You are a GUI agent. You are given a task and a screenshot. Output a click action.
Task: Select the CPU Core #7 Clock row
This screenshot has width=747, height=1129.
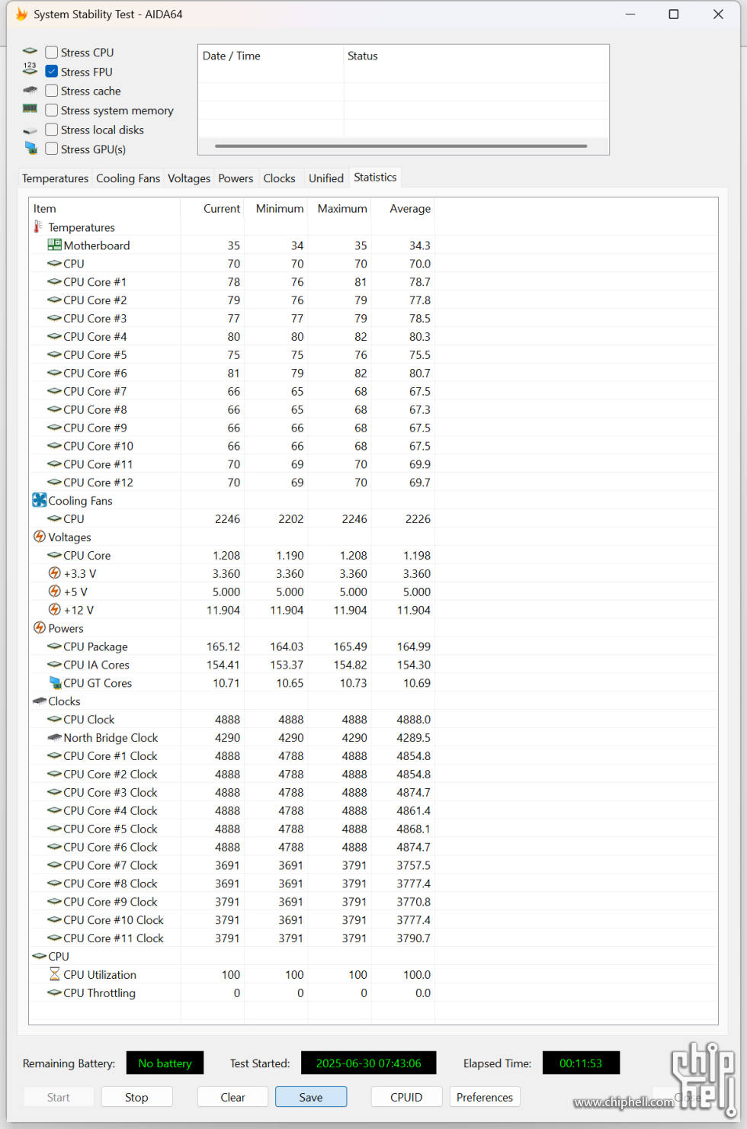tap(373, 865)
